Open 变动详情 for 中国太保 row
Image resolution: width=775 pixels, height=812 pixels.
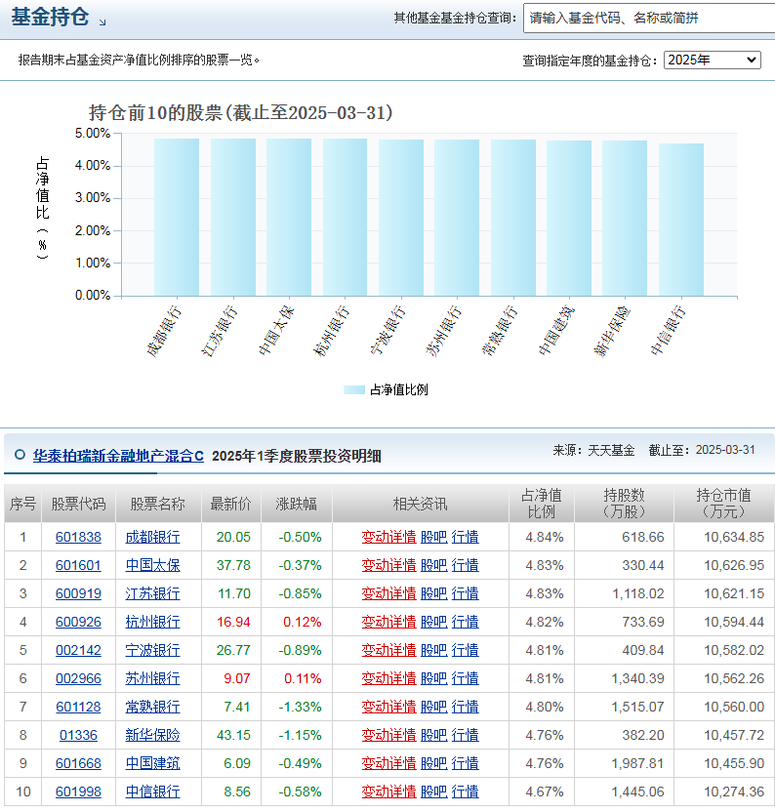pyautogui.click(x=388, y=565)
